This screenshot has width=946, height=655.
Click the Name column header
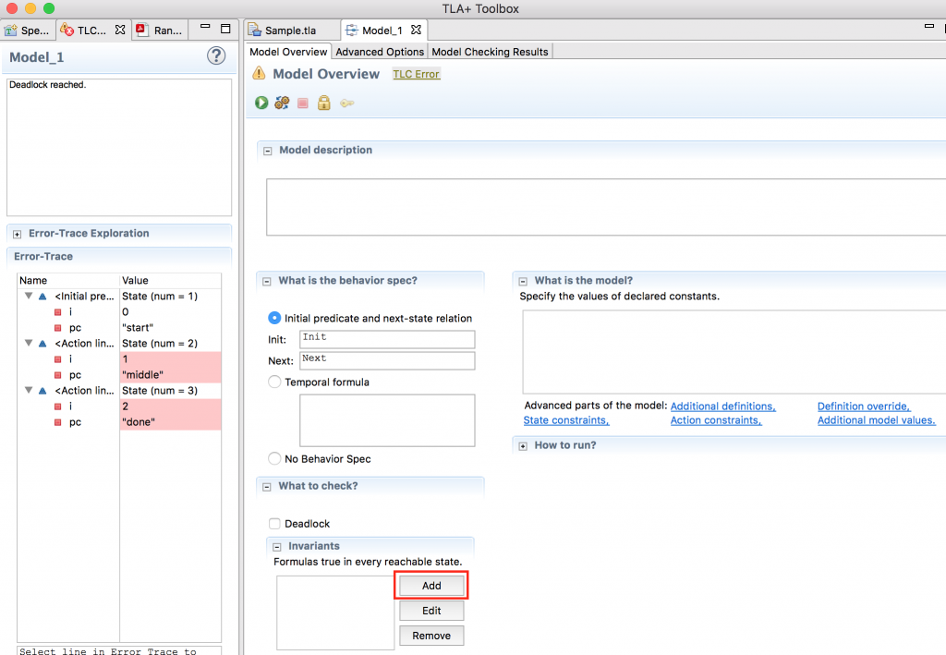(x=68, y=281)
